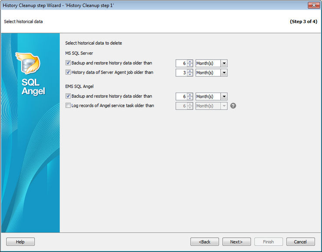Decrease EMS SQL Angel backup history value
Viewport: 322px width, 252px height.
(190, 98)
